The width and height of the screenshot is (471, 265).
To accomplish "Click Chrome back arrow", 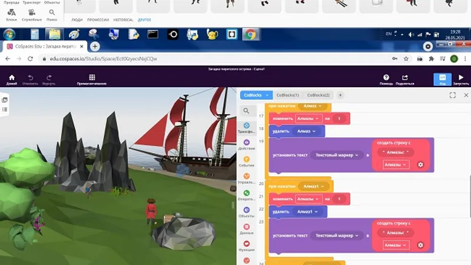I will (x=8, y=58).
